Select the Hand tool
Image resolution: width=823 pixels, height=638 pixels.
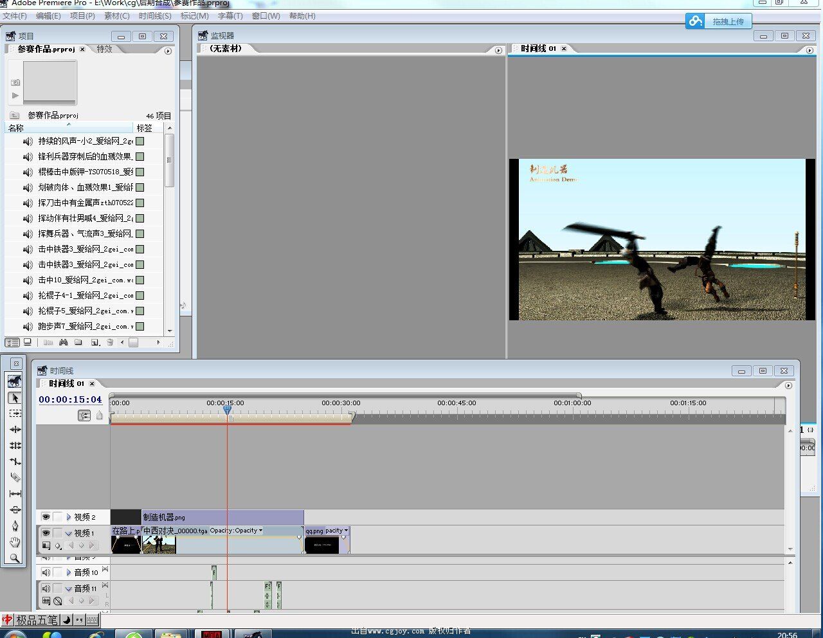tap(15, 542)
